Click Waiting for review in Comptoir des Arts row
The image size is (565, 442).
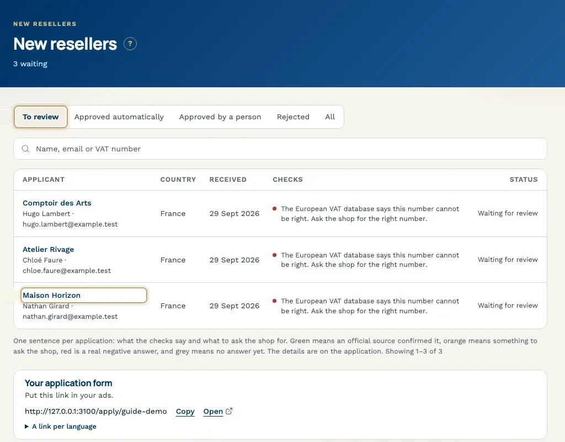[x=508, y=213]
